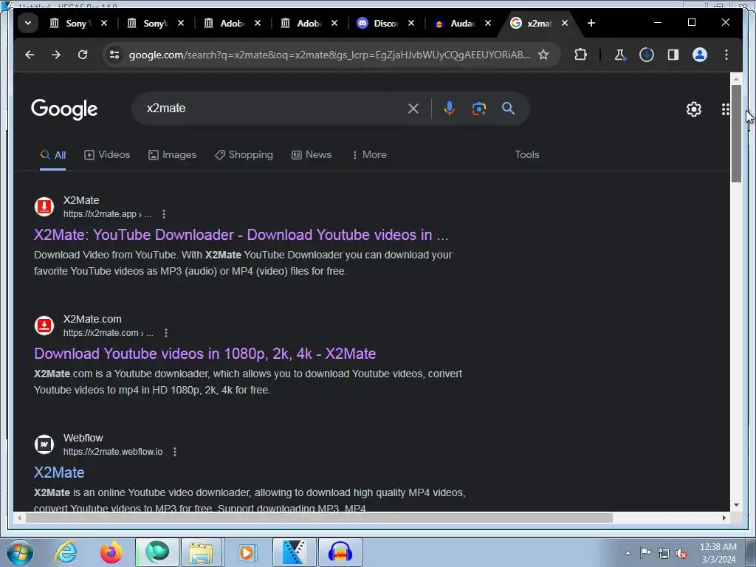
Task: Launch Internet Explorer from taskbar
Action: click(66, 552)
